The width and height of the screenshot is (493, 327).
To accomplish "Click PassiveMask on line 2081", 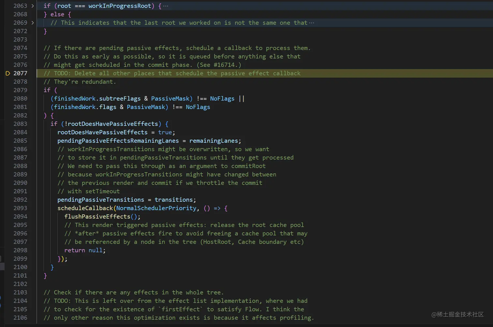I will (x=146, y=107).
